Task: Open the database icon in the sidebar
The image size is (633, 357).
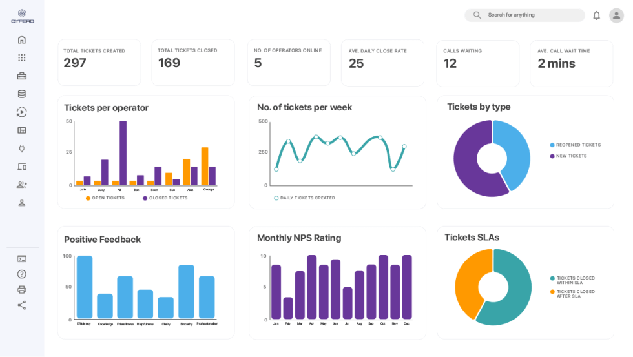Action: click(22, 94)
